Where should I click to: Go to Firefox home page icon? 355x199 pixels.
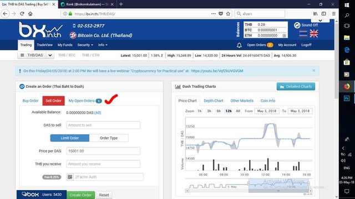pyautogui.click(x=31, y=14)
